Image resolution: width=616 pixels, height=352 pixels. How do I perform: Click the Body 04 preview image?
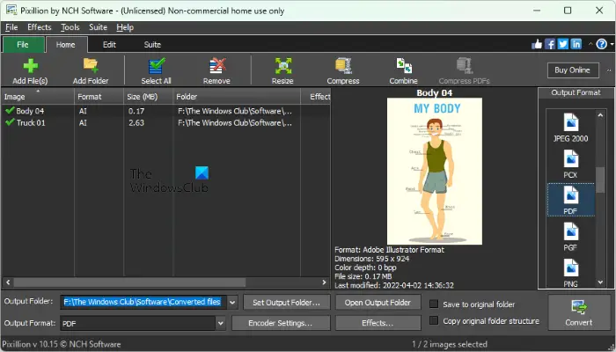[x=435, y=172]
